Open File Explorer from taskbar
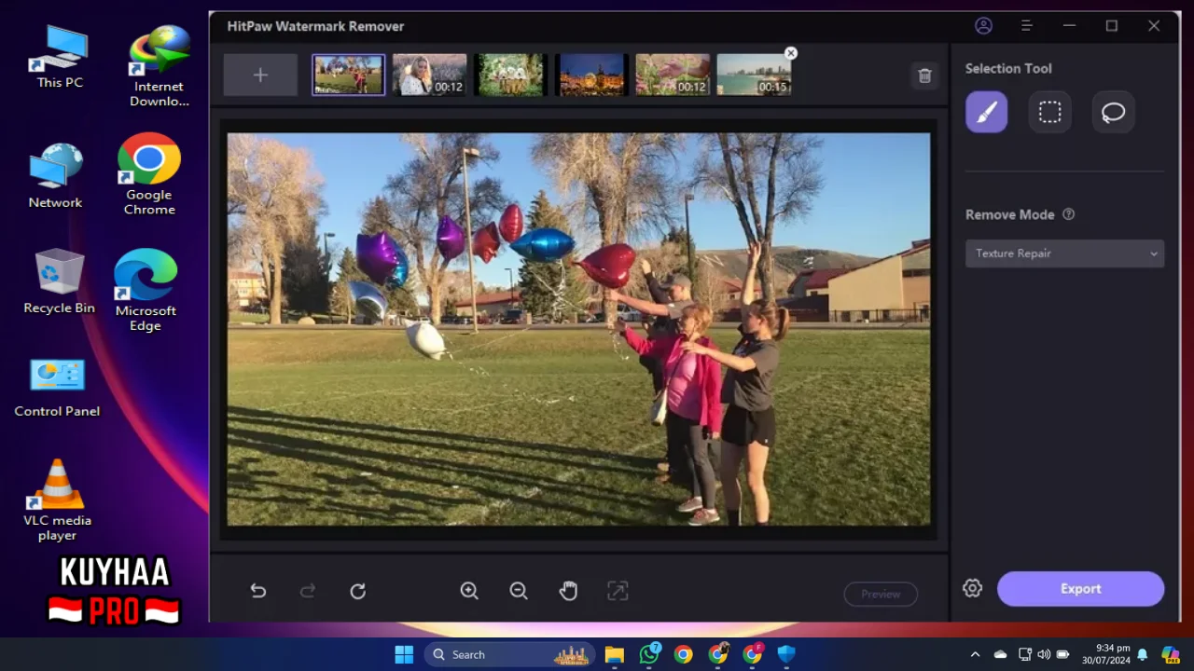Screen dimensions: 1194x671 tap(614, 654)
